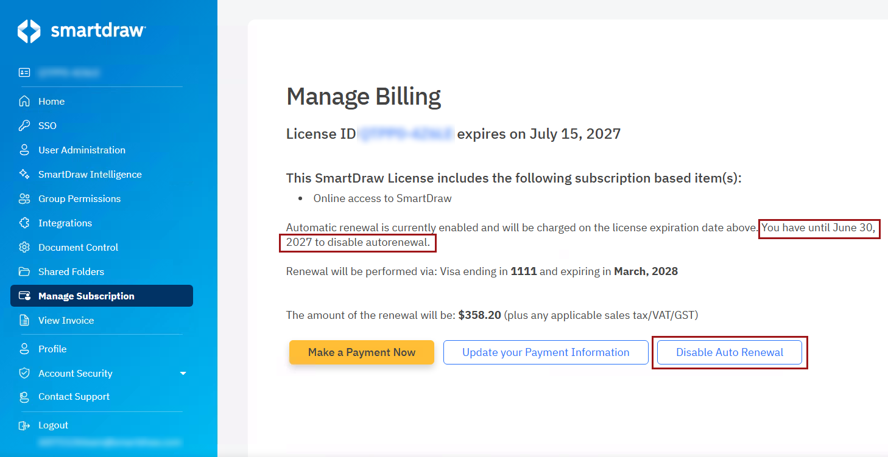The width and height of the screenshot is (888, 457).
Task: Click the Shared Folders folder icon
Action: click(24, 271)
